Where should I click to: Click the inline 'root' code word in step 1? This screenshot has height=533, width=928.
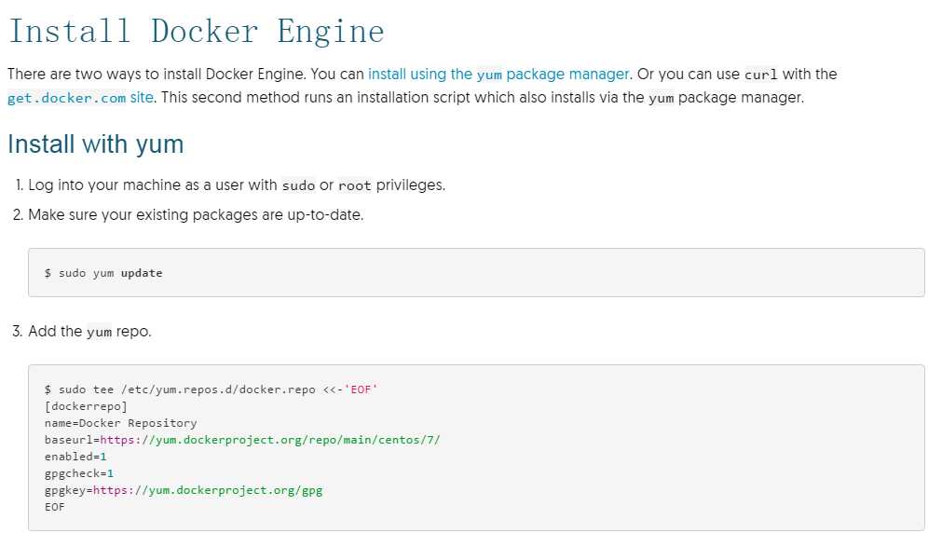(x=354, y=186)
